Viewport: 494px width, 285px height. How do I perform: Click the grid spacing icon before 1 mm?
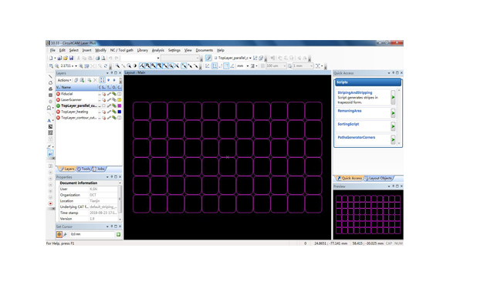point(289,66)
